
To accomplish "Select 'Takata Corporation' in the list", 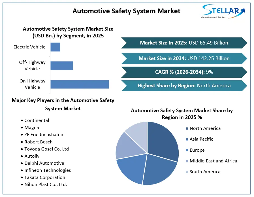I will (x=45, y=177).
